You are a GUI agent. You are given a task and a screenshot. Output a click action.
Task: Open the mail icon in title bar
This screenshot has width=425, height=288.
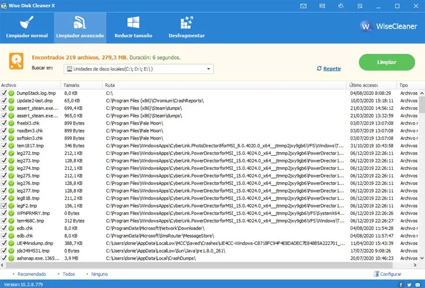(x=303, y=6)
